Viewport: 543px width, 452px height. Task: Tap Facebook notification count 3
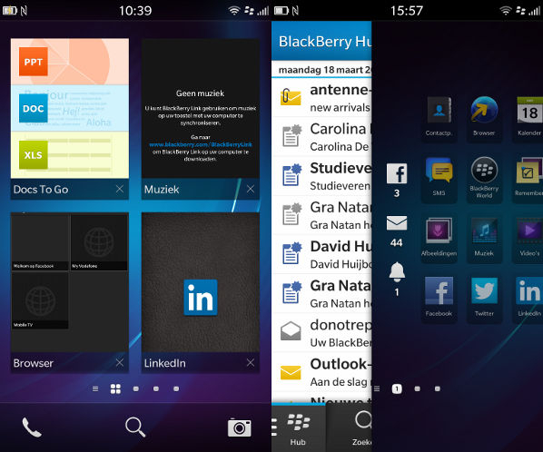pyautogui.click(x=397, y=180)
